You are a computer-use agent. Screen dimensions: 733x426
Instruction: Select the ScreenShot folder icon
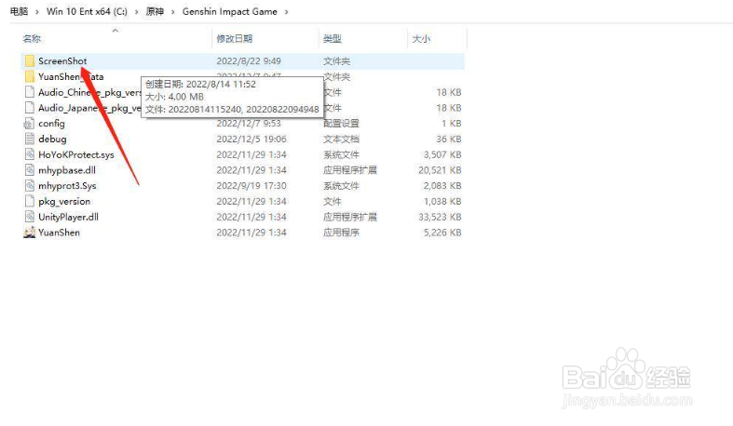[x=30, y=60]
